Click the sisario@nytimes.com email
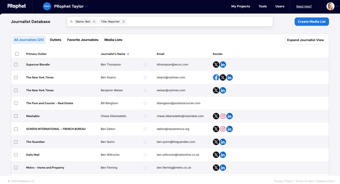This screenshot has width=340, height=184. 171,77
